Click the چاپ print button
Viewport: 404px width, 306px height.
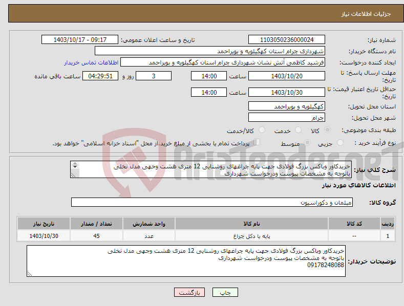225,292
